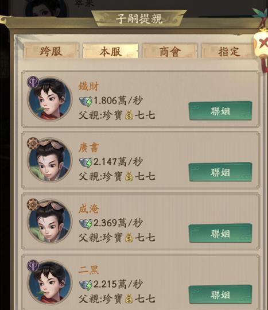Switch to the 指定 tab
268x310 pixels.
click(x=229, y=51)
